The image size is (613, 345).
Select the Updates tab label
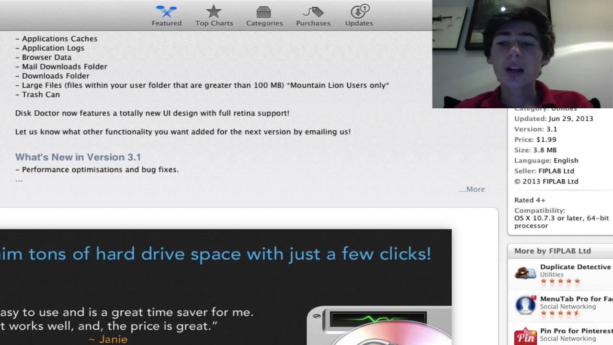coord(359,23)
